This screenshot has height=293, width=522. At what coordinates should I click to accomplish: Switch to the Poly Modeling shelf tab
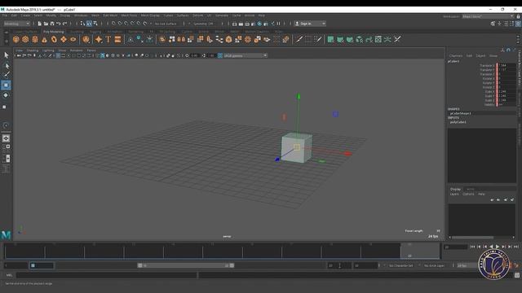tap(53, 32)
